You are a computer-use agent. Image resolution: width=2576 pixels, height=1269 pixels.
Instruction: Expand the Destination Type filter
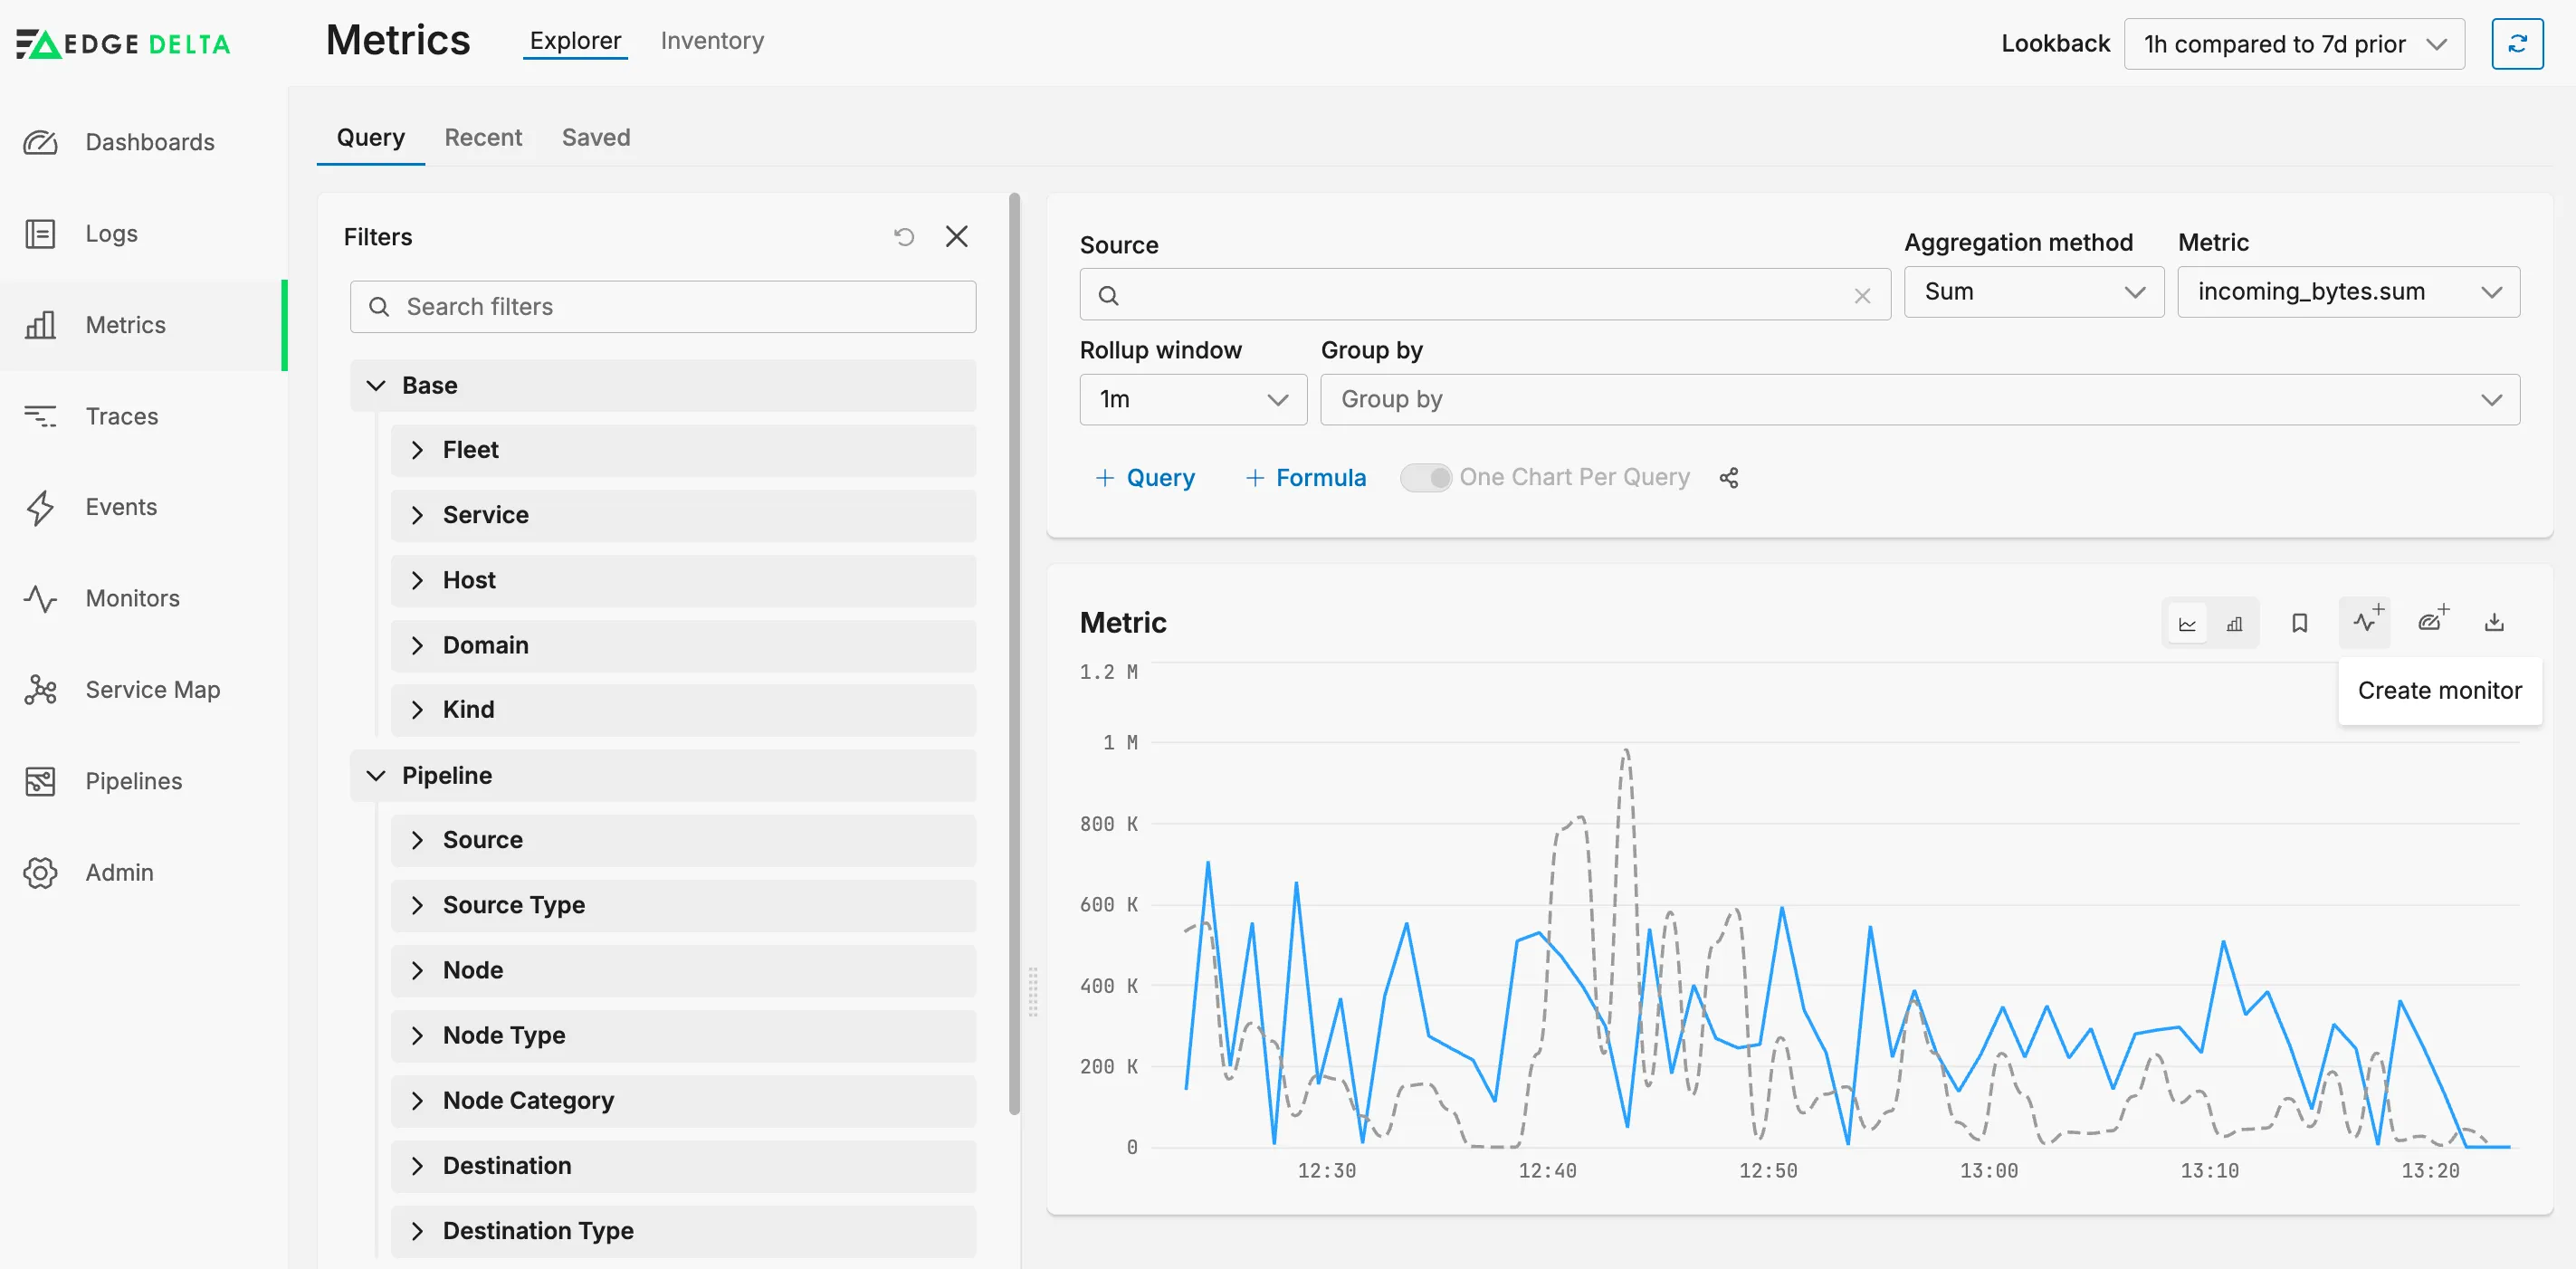tap(683, 1231)
